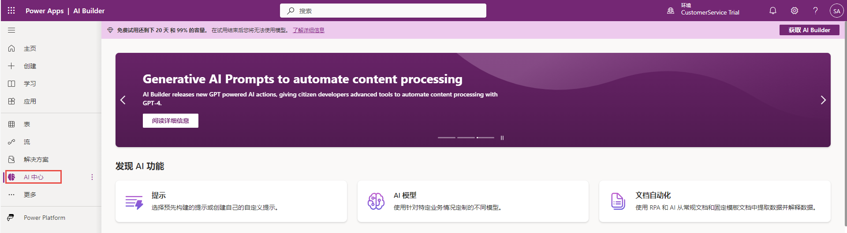Open the 文档自动化 card title
847x233 pixels.
(653, 195)
